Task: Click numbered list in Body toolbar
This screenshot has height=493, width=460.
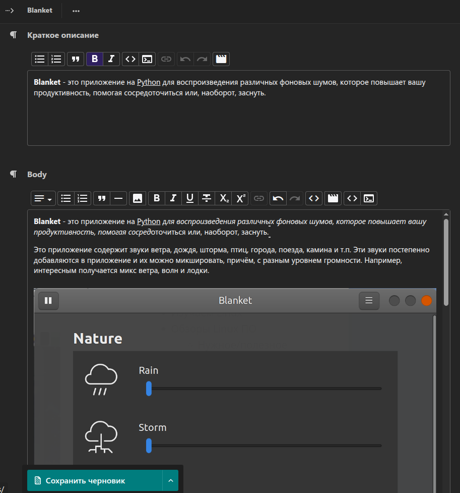Action: click(x=83, y=198)
